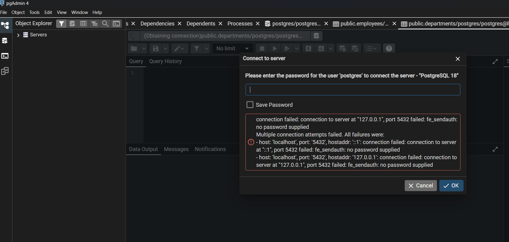Switch to the Messages tab
The height and width of the screenshot is (242, 509).
[x=176, y=149]
